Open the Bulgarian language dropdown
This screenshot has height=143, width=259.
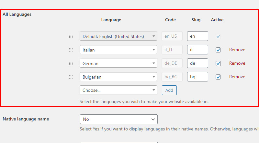118,77
